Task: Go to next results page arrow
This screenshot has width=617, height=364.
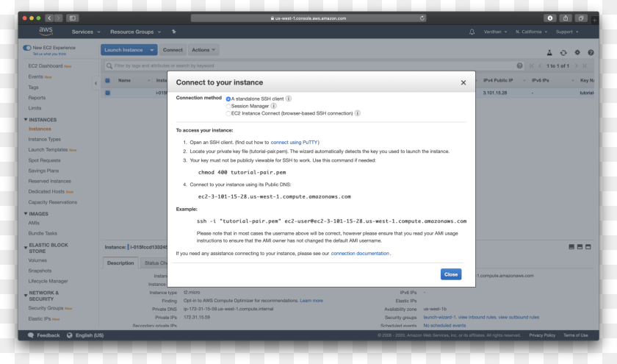Action: 576,65
